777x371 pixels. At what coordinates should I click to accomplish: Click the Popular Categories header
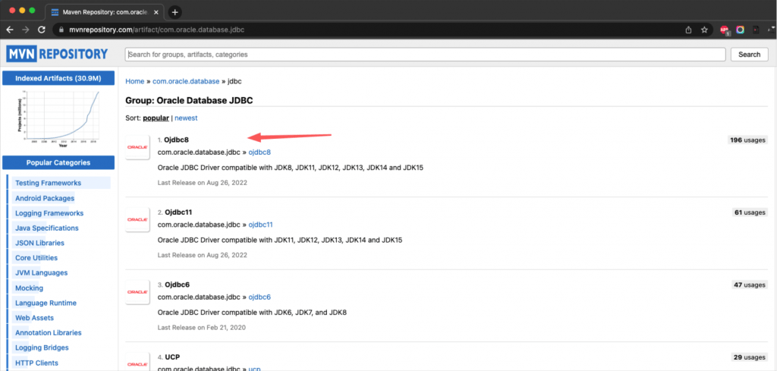pyautogui.click(x=58, y=162)
